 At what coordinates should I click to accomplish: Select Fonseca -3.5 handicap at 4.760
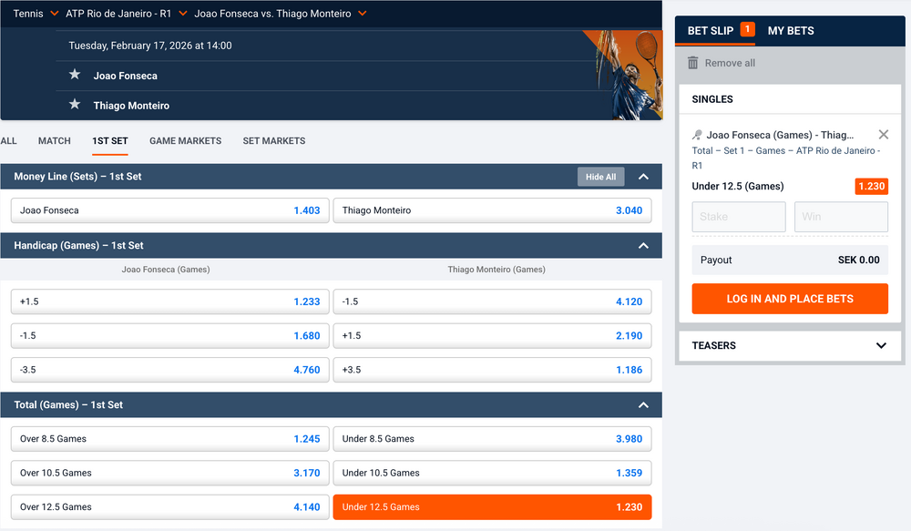(169, 370)
